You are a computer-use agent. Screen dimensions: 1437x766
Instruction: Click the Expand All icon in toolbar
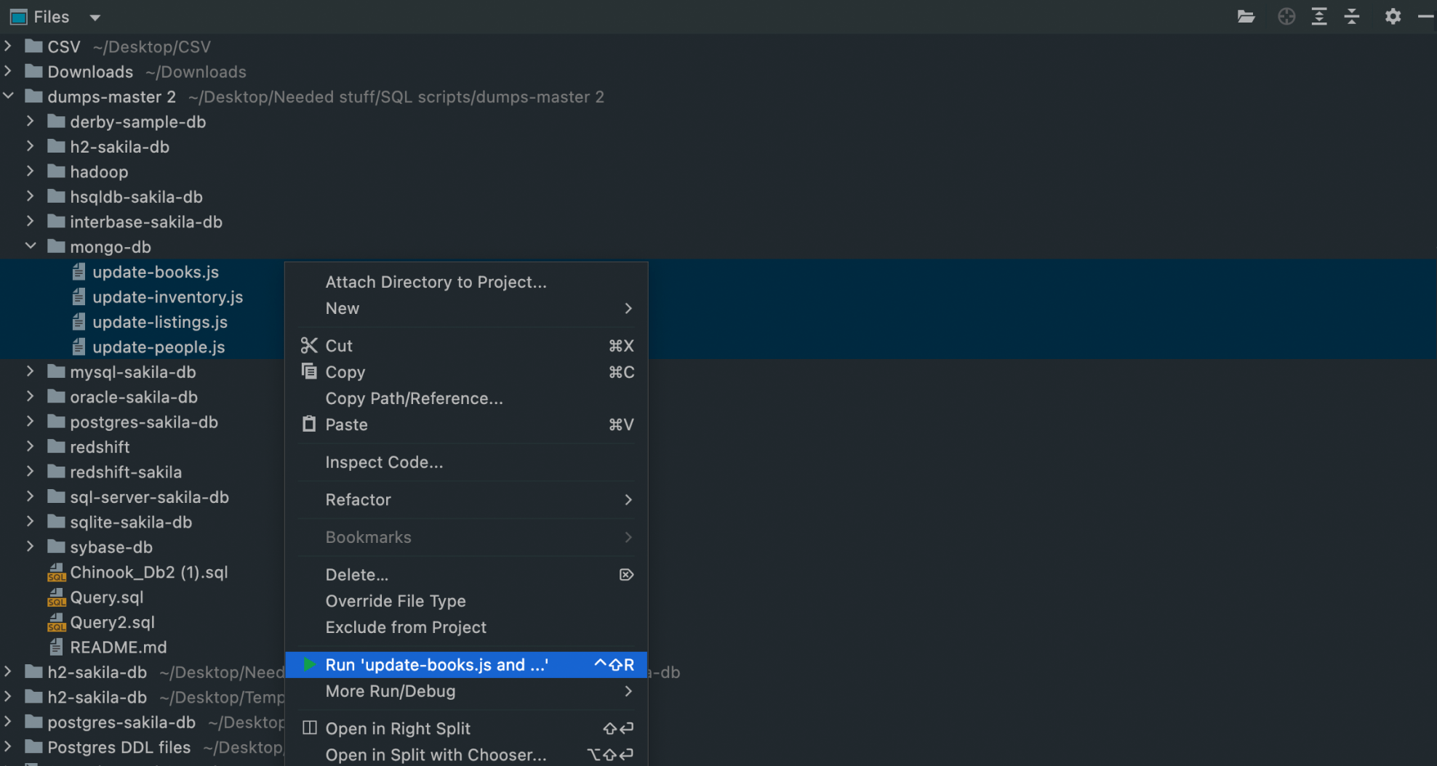coord(1318,16)
